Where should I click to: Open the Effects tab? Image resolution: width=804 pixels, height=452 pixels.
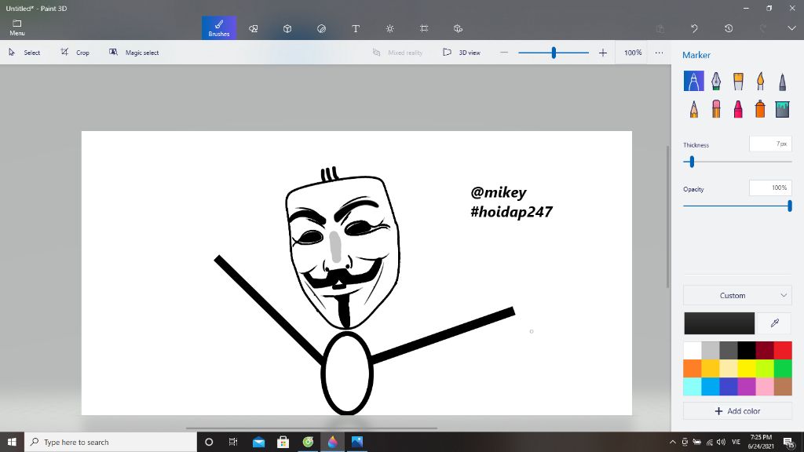point(389,28)
